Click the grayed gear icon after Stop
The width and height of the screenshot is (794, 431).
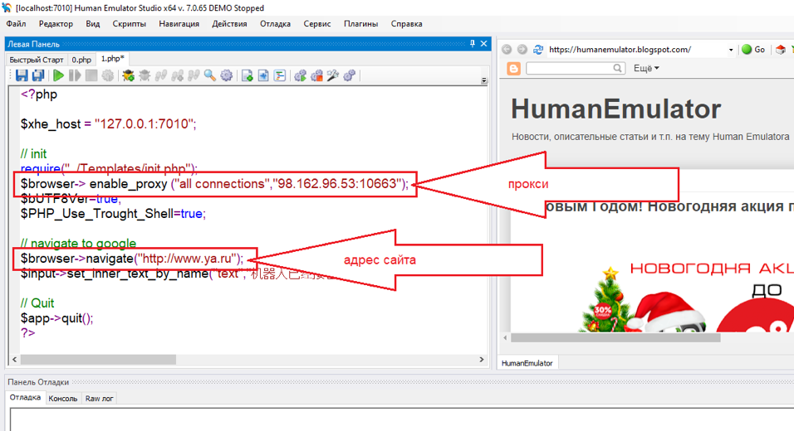click(107, 75)
